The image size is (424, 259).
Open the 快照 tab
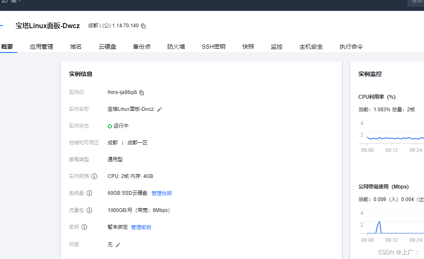(248, 47)
